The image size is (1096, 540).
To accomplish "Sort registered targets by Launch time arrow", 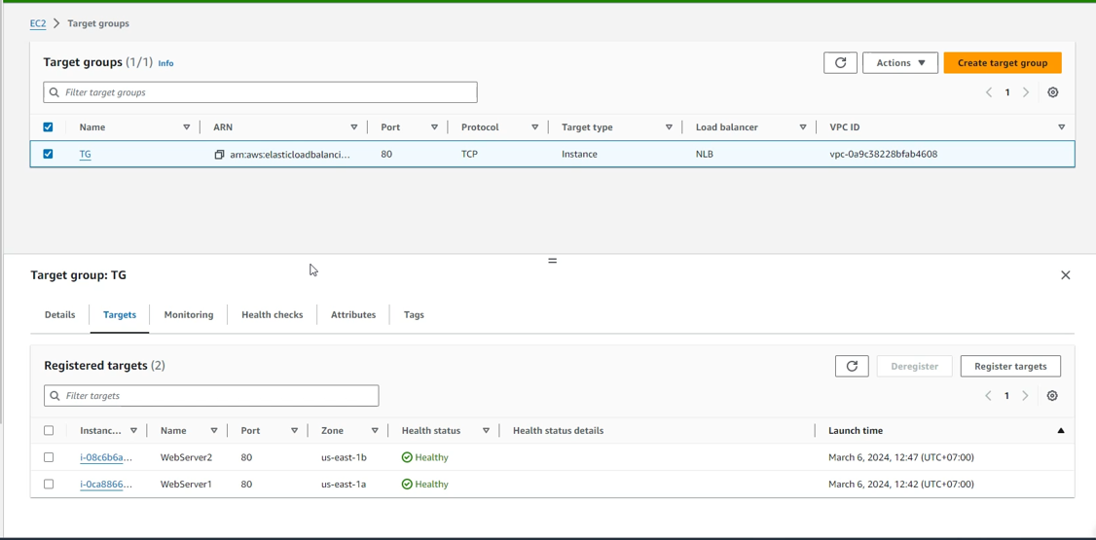I will (x=1060, y=431).
